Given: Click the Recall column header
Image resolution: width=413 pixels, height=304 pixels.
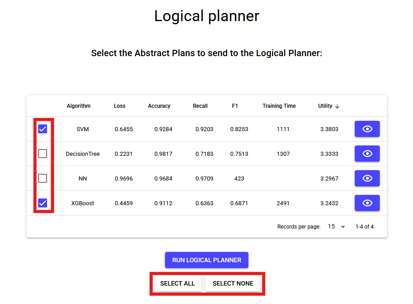Looking at the screenshot, I should tap(200, 106).
